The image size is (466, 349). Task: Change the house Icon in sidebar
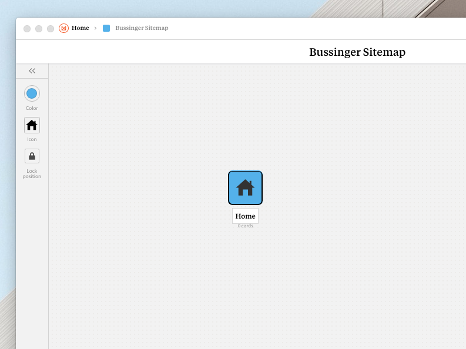click(32, 125)
